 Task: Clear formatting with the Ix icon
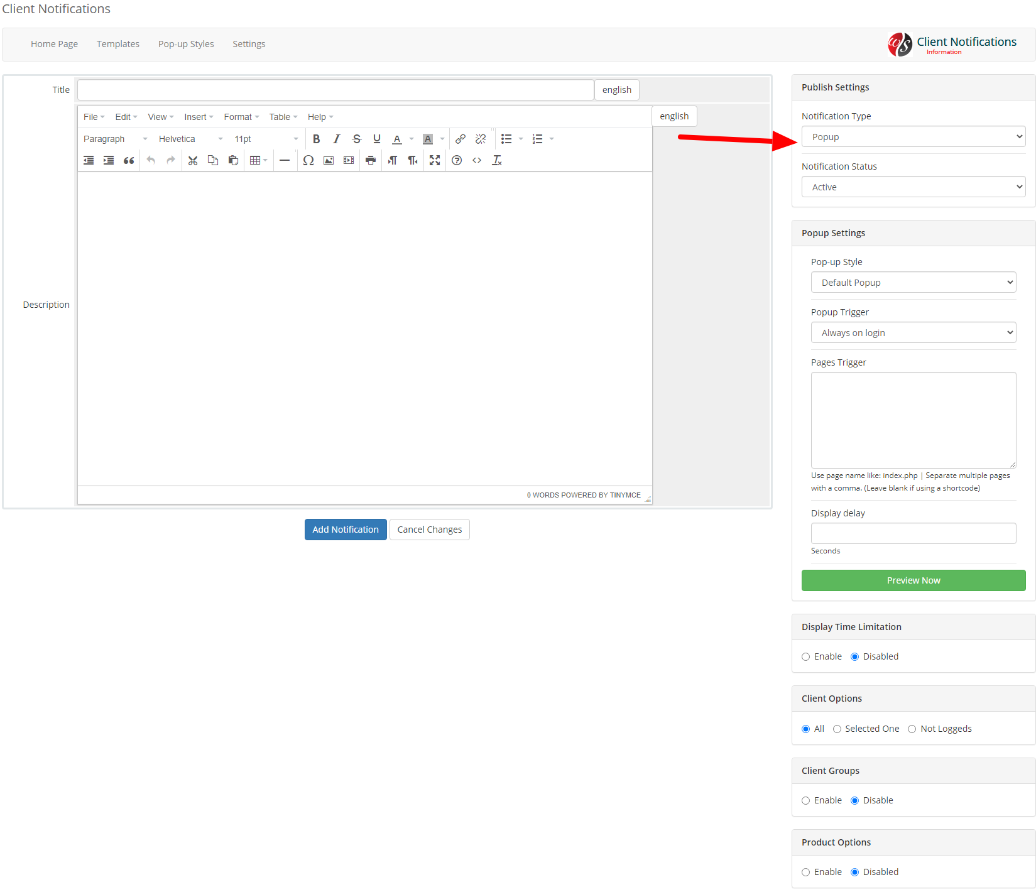(496, 160)
